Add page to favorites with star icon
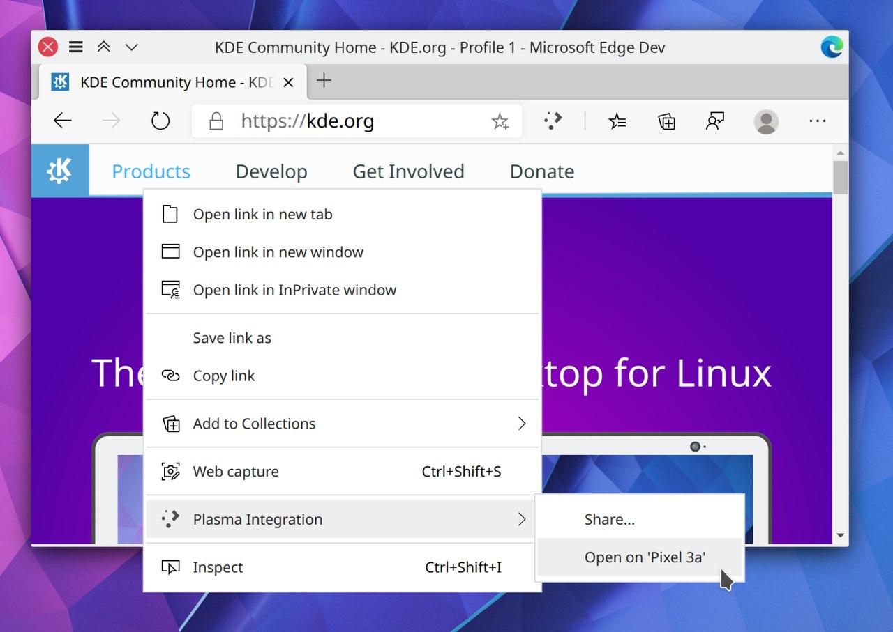 click(x=500, y=122)
